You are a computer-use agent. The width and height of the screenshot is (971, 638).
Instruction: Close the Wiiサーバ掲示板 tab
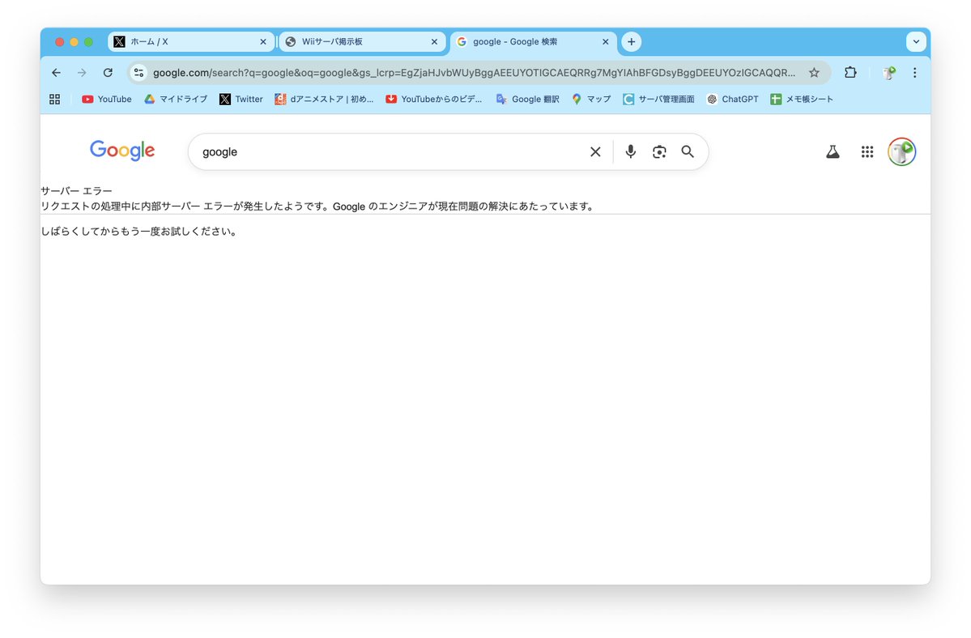tap(434, 41)
